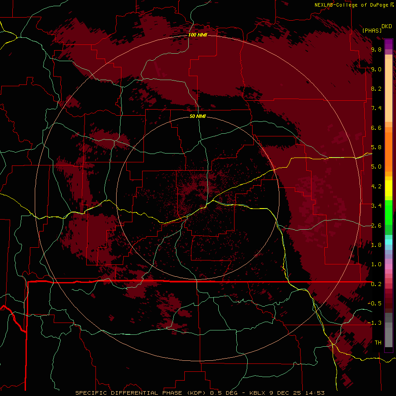This screenshot has height=396, width=396.
Task: Click the 4.2 value on the color scale
Action: [376, 187]
